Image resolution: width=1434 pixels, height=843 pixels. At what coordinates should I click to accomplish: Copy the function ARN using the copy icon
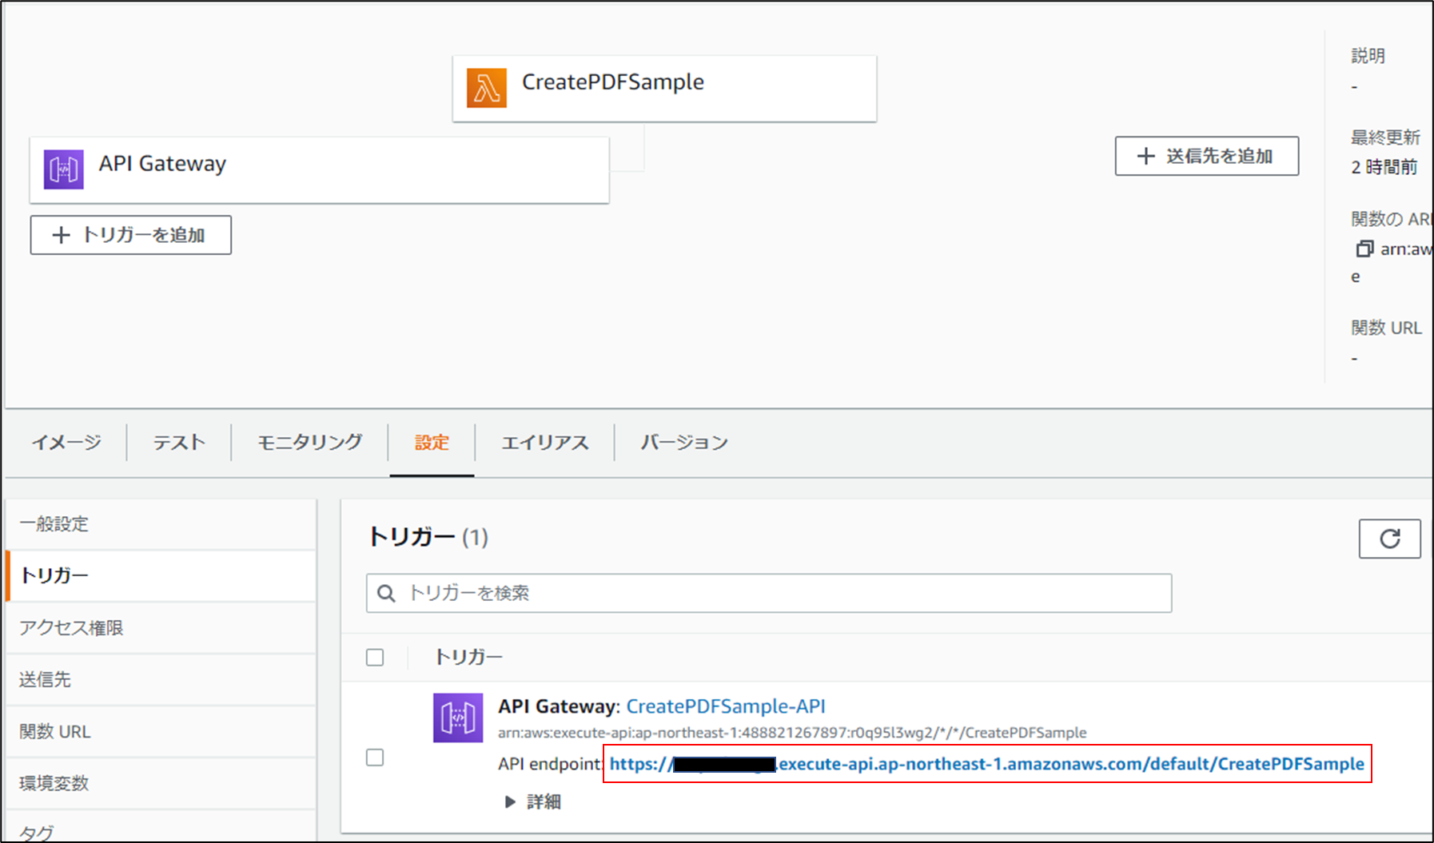coord(1364,249)
